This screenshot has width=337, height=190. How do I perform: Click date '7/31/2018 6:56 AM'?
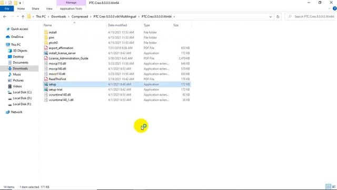tap(120, 48)
